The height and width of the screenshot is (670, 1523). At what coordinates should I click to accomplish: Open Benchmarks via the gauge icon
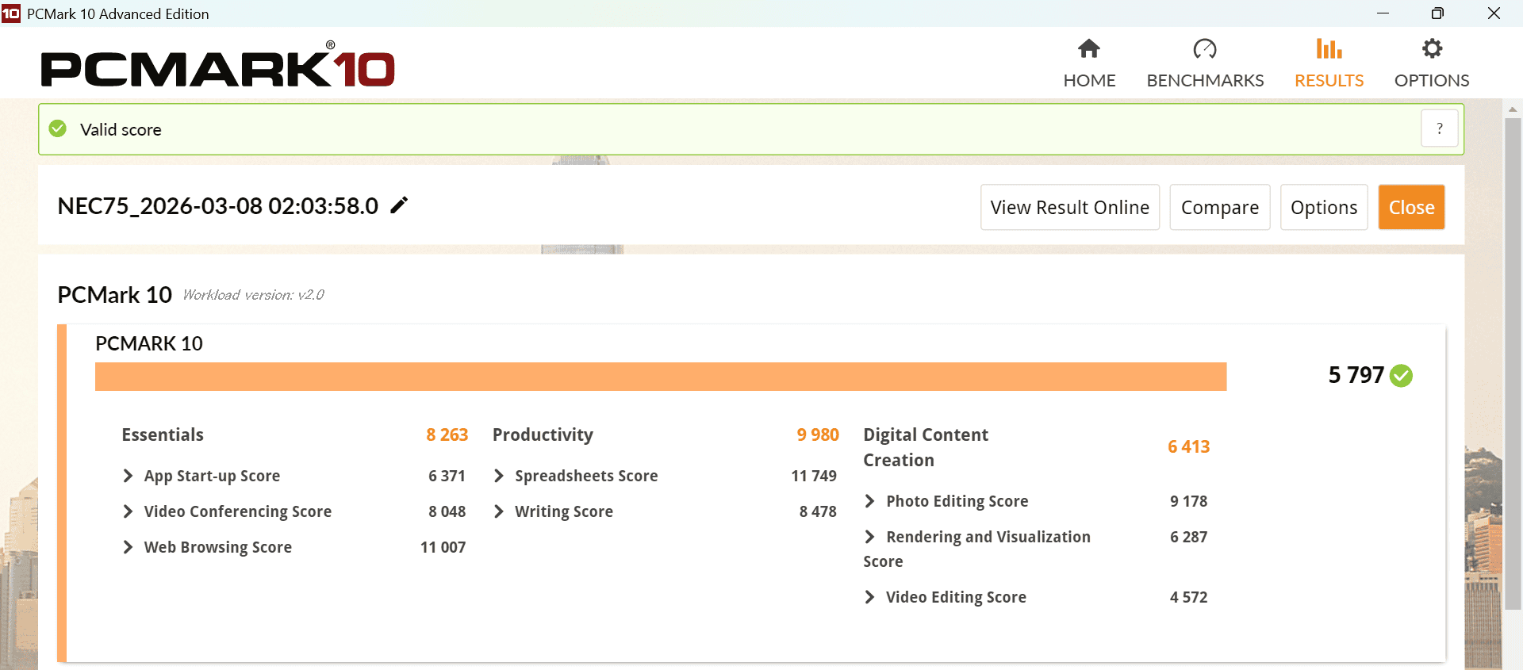pyautogui.click(x=1204, y=49)
